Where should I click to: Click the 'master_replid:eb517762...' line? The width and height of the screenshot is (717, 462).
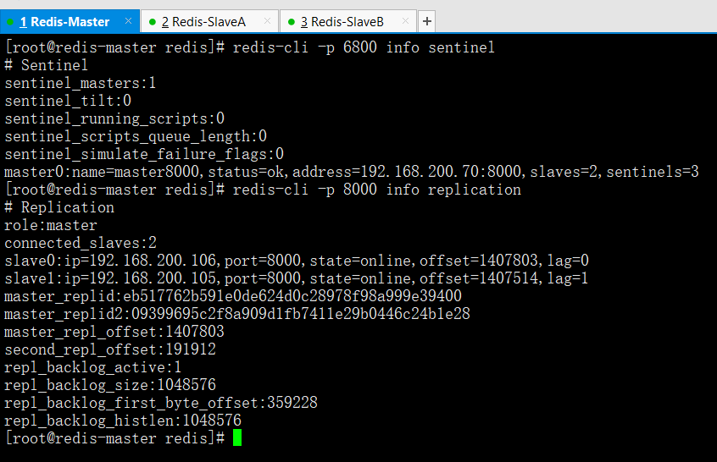pyautogui.click(x=233, y=297)
